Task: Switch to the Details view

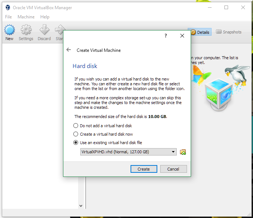Action: click(x=199, y=32)
